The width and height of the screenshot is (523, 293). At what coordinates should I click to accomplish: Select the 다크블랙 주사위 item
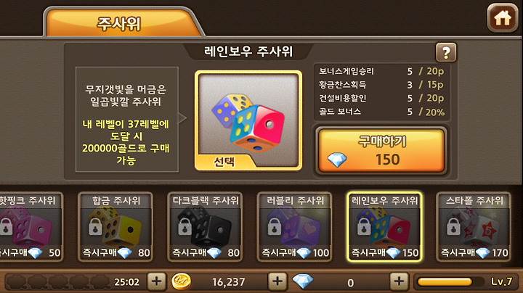tap(205, 226)
